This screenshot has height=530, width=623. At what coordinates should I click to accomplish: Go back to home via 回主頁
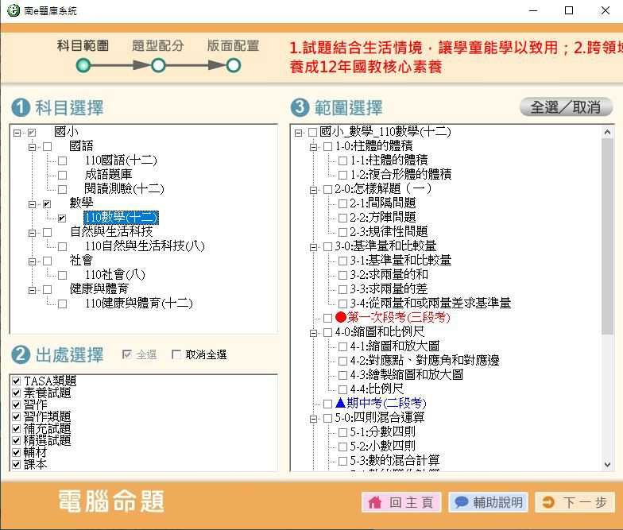(x=401, y=502)
